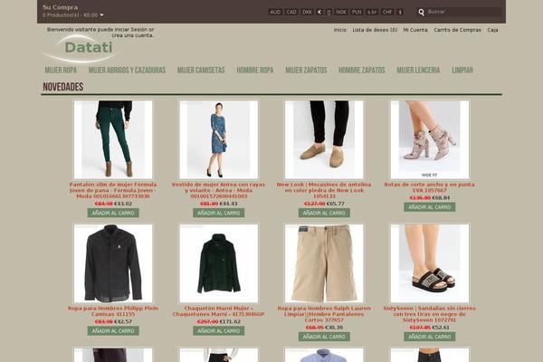543x362 pixels.
Task: Switch currency to DKK
Action: coord(307,12)
